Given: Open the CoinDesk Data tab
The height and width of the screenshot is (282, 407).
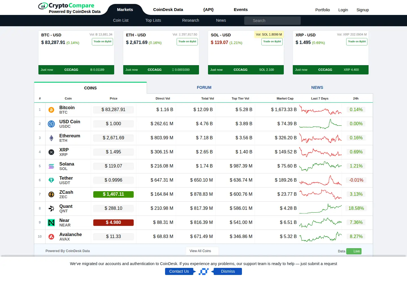Looking at the screenshot, I should [168, 10].
